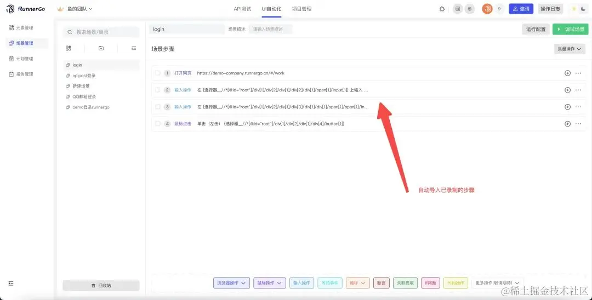The width and height of the screenshot is (592, 300).
Task: Switch to light theme sun icon
Action: point(574,9)
